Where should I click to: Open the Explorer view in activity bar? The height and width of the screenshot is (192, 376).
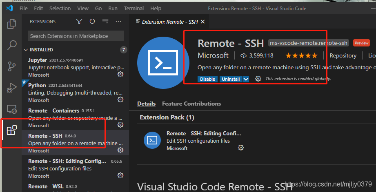pos(11,24)
